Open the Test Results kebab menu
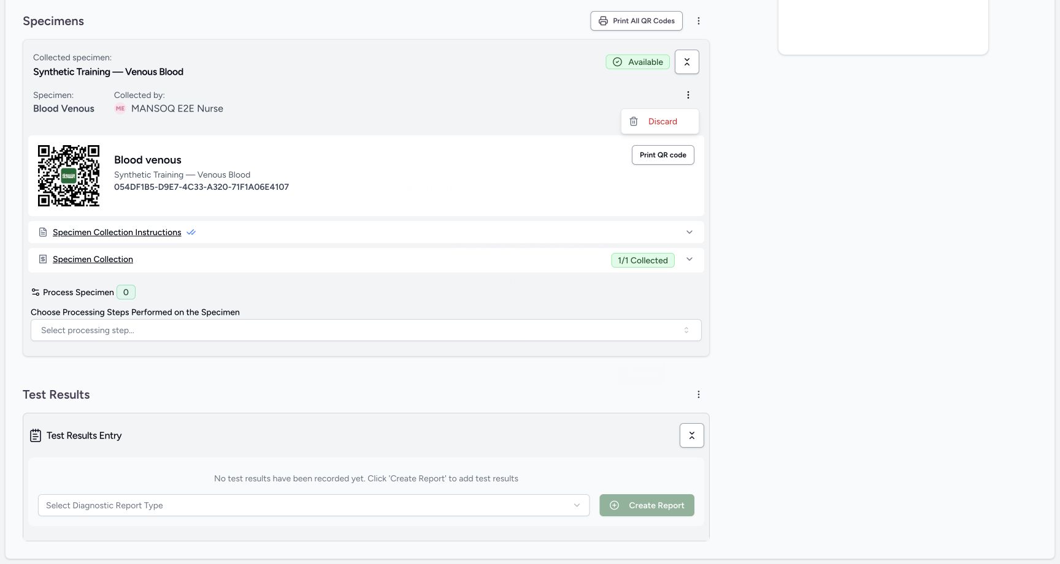This screenshot has height=564, width=1060. coord(699,394)
